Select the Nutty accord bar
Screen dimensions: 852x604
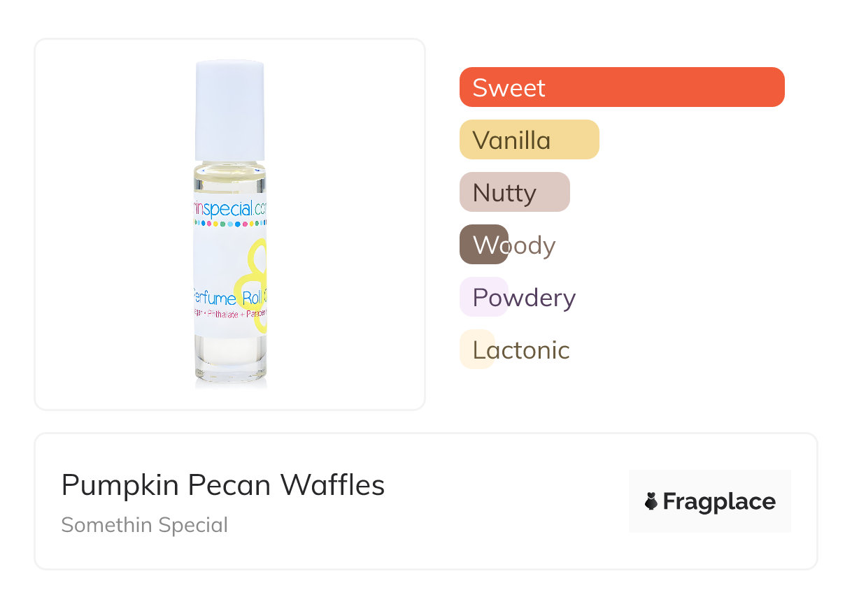tap(514, 192)
